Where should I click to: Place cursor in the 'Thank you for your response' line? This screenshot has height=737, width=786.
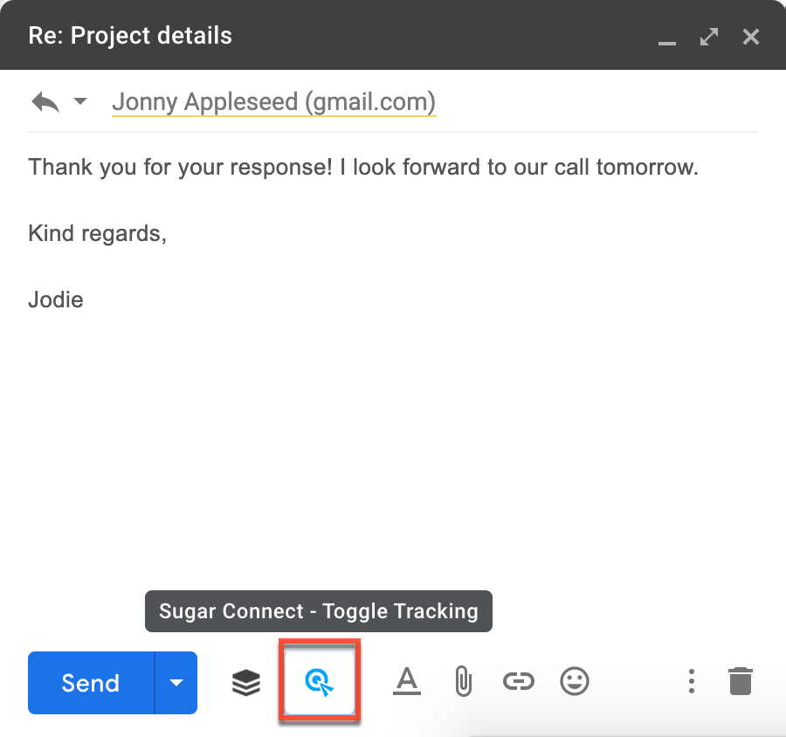tap(362, 168)
